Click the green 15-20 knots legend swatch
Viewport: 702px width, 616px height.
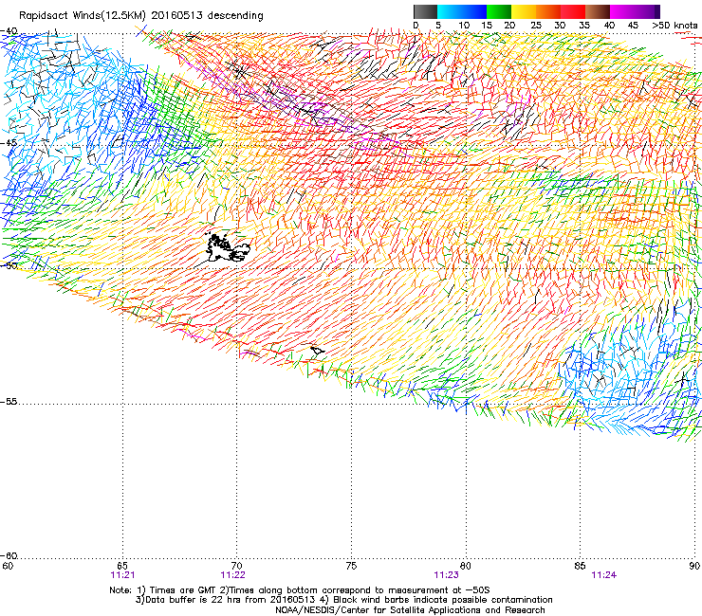[x=499, y=11]
